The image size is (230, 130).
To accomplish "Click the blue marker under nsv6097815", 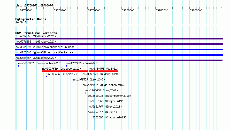I will [88, 115].
